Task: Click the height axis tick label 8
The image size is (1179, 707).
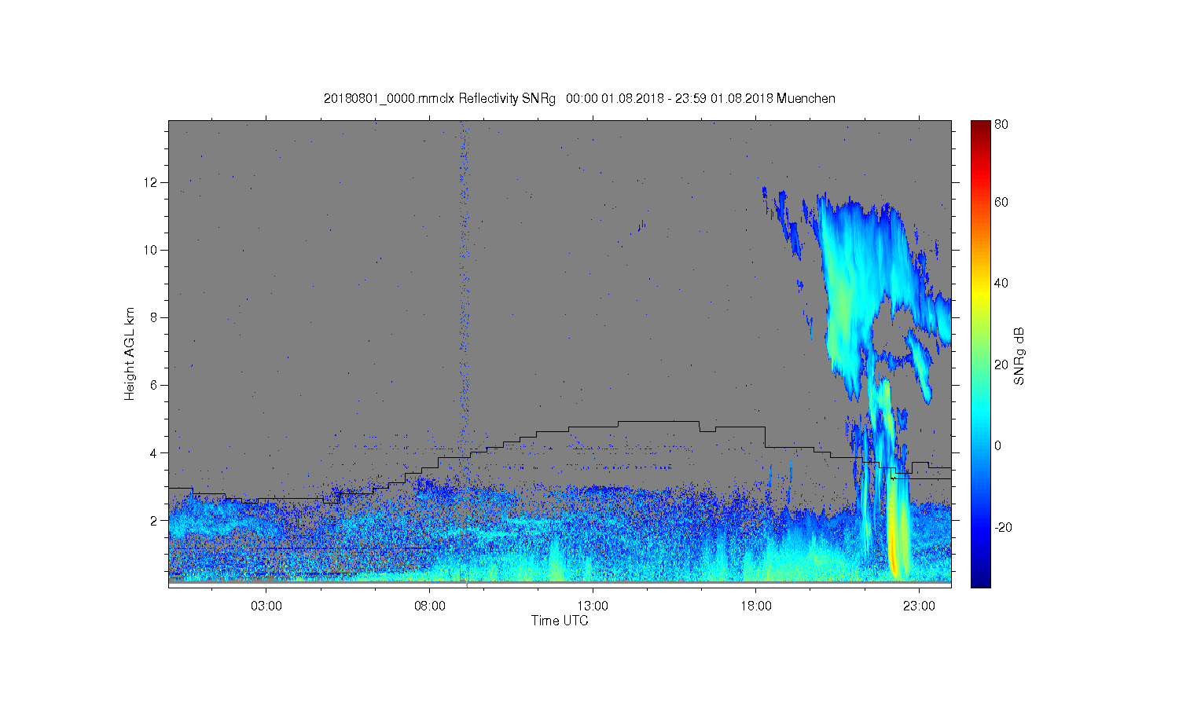Action: [155, 317]
